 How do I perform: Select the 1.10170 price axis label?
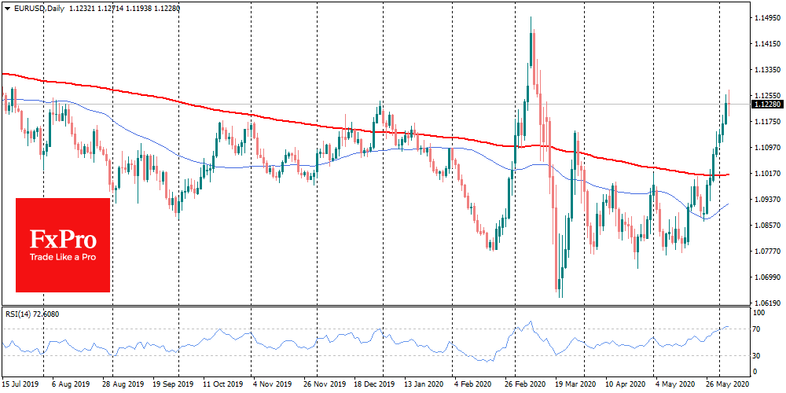[x=766, y=173]
